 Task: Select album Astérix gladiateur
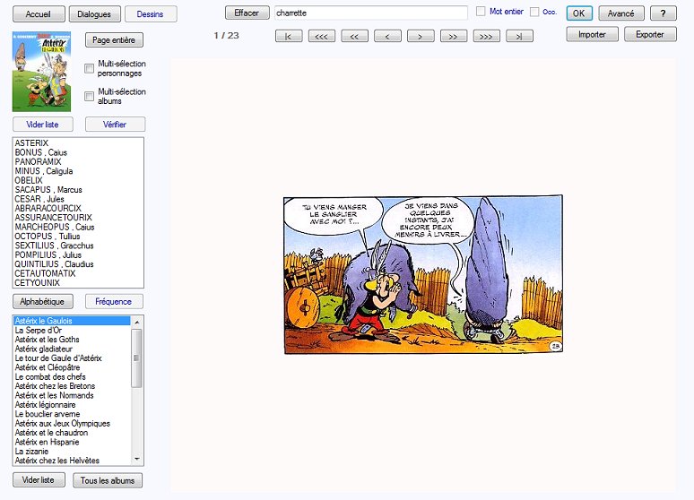point(43,349)
